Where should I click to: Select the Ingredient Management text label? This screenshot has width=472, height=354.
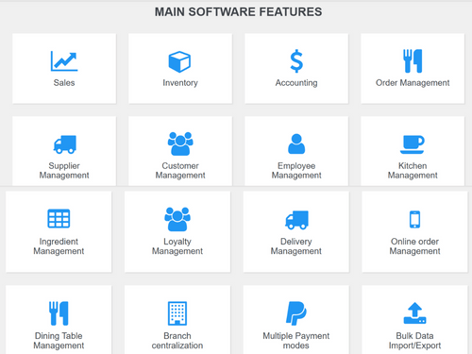59,246
